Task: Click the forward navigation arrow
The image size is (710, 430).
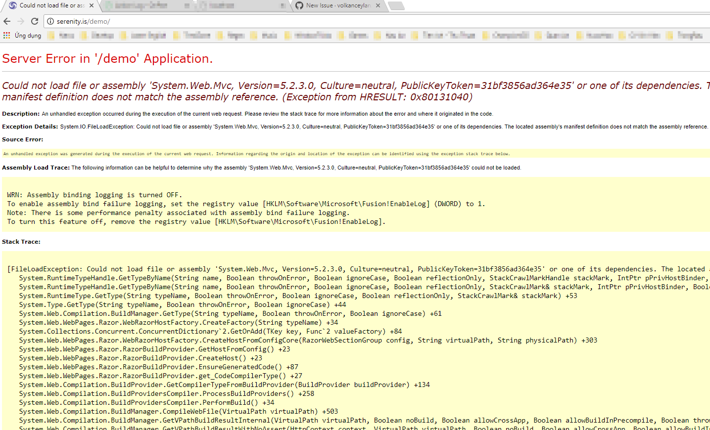Action: [x=20, y=21]
